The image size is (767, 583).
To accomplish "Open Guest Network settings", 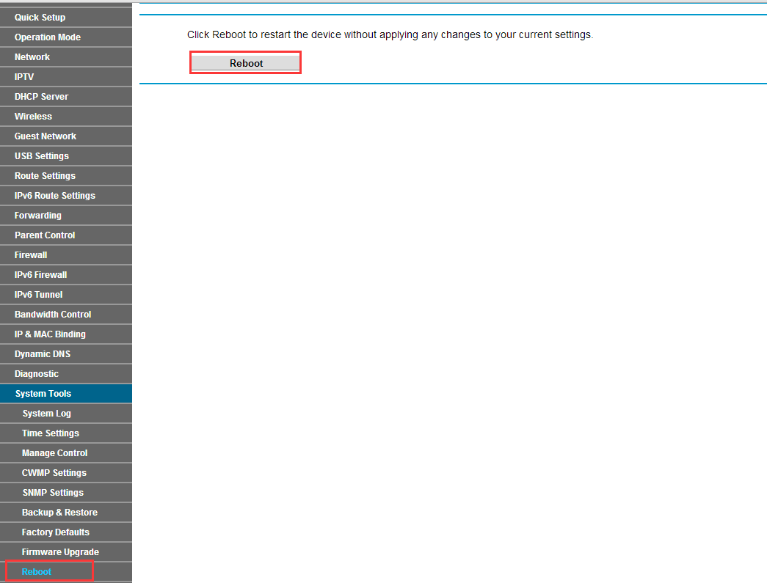I will tap(66, 136).
